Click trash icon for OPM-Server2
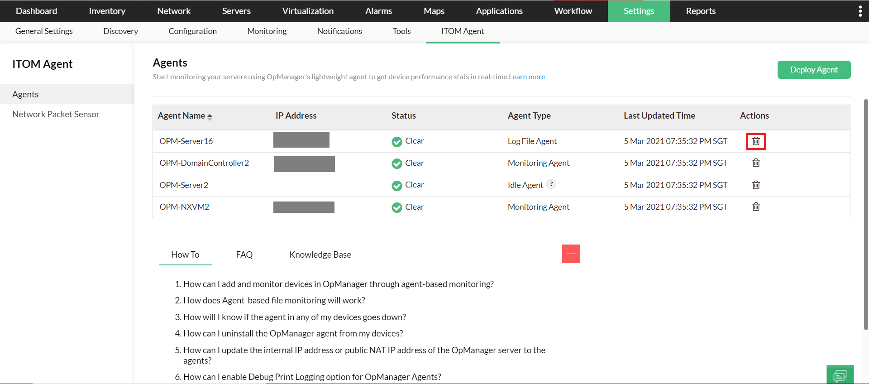This screenshot has width=869, height=384. point(756,185)
